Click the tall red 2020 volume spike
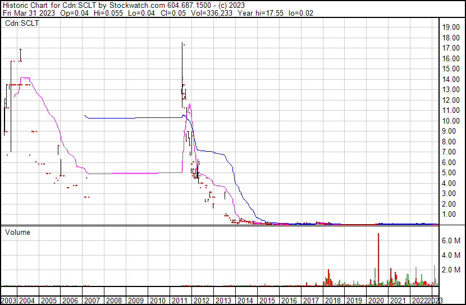Screen dimensions: 466x305 point(378,258)
